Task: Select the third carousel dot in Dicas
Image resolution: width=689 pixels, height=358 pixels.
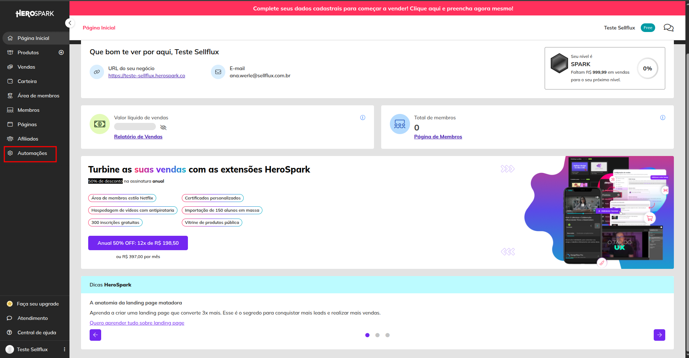Action: point(387,335)
